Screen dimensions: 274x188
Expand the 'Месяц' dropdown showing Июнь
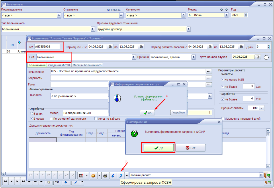[226, 15]
